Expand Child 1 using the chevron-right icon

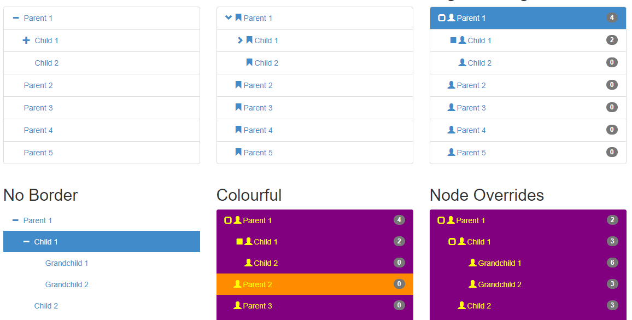[x=240, y=40]
